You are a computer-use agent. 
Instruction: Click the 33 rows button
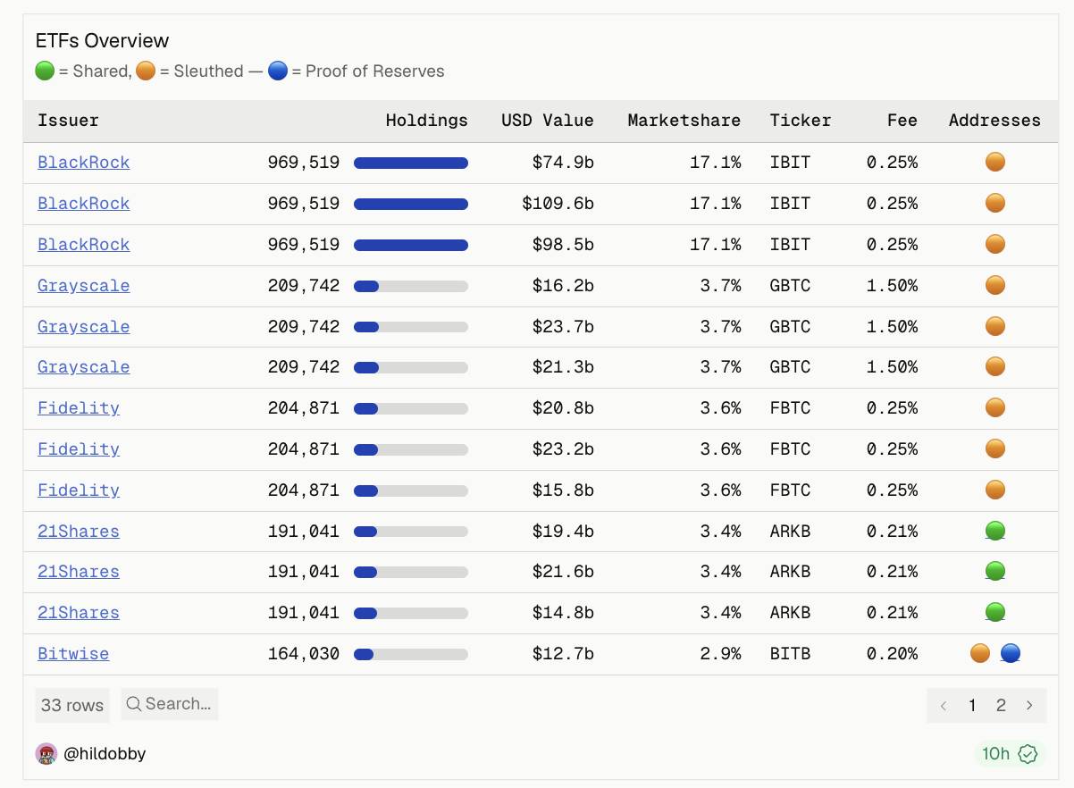click(72, 705)
